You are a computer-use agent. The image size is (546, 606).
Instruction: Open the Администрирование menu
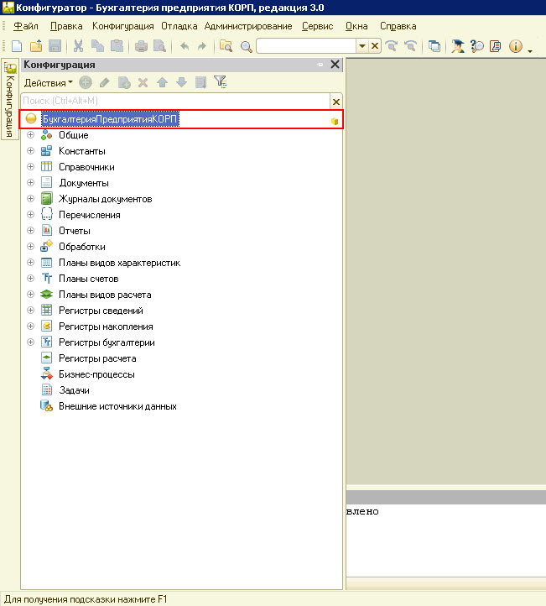pyautogui.click(x=248, y=26)
